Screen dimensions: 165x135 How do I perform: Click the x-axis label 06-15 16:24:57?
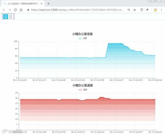pyautogui.click(x=136, y=132)
